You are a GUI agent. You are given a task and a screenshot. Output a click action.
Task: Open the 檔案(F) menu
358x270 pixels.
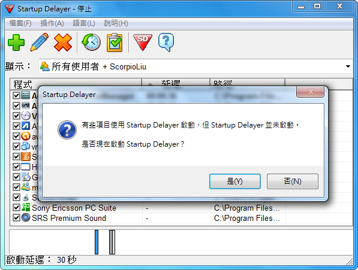coord(20,23)
